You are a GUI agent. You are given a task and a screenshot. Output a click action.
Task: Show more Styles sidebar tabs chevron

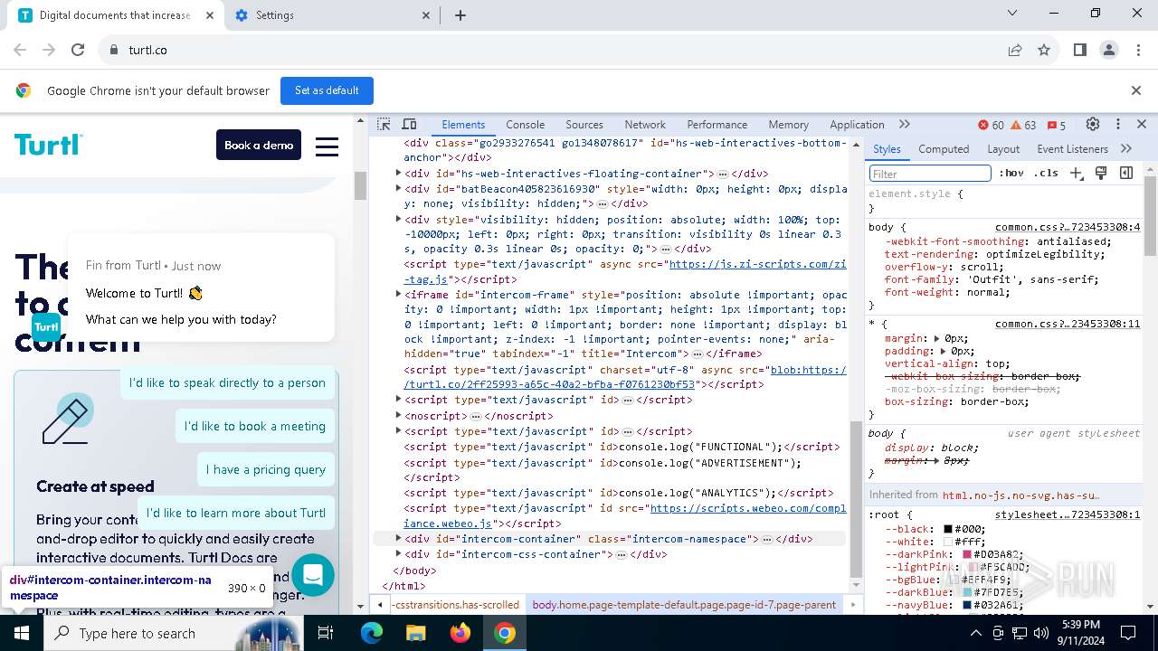(1126, 148)
